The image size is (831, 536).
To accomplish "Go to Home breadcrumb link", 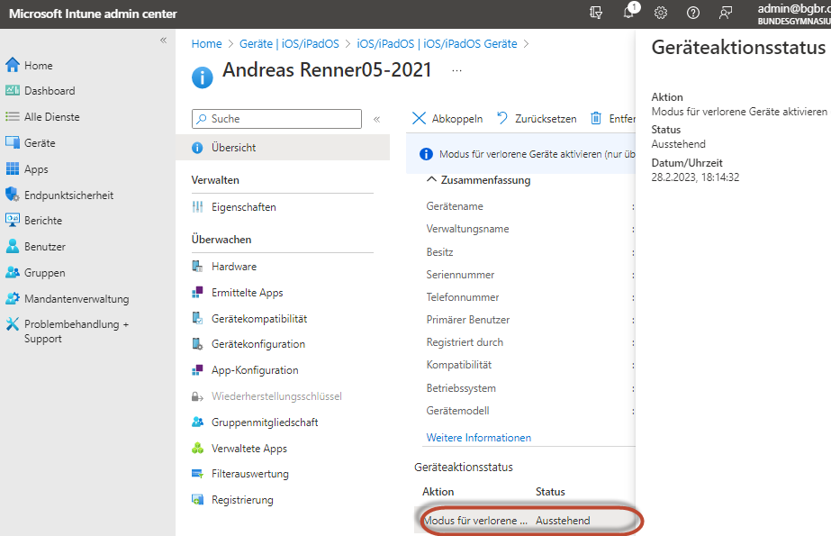I will 206,43.
